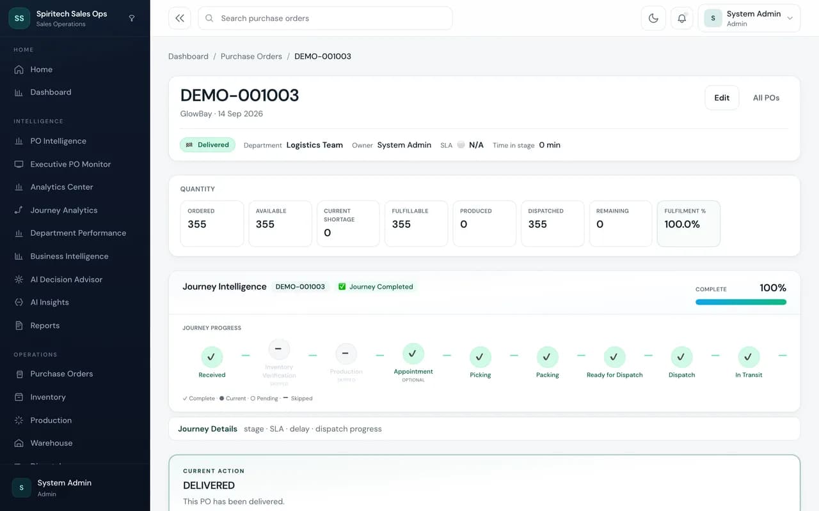This screenshot has width=819, height=511.
Task: Click the Journey Analytics icon
Action: point(19,210)
